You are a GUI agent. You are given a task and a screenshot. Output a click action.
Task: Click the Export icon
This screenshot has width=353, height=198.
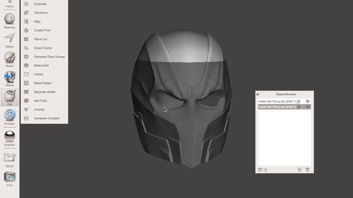(10, 160)
